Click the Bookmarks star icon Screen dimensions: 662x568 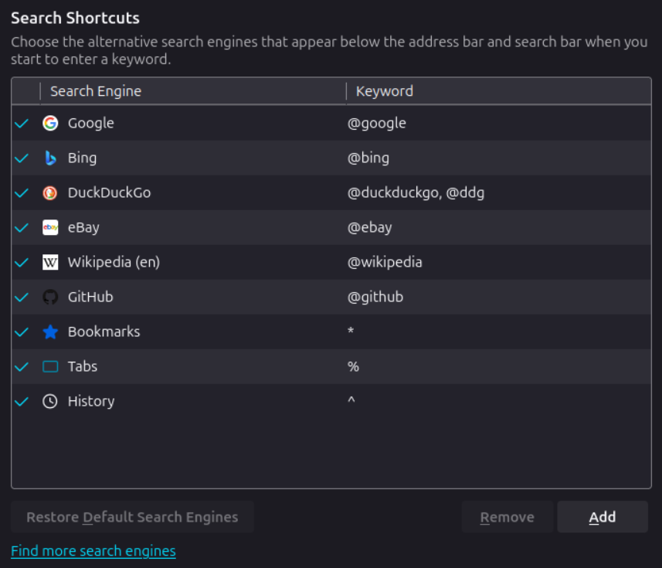pyautogui.click(x=50, y=332)
